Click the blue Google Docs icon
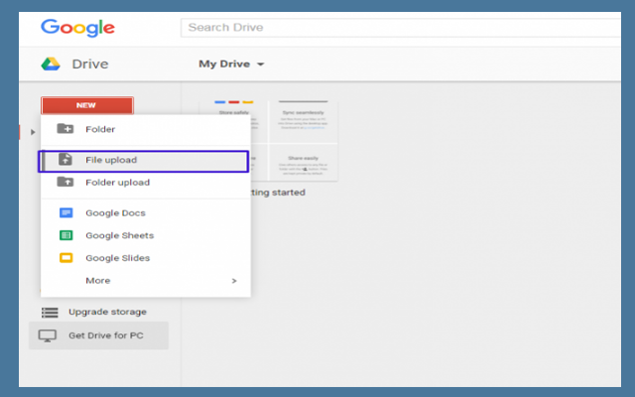 pyautogui.click(x=66, y=212)
